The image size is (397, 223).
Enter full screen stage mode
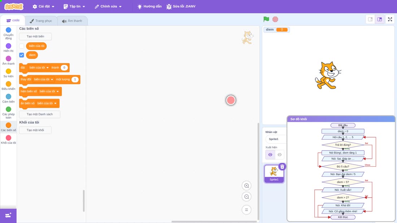click(390, 19)
